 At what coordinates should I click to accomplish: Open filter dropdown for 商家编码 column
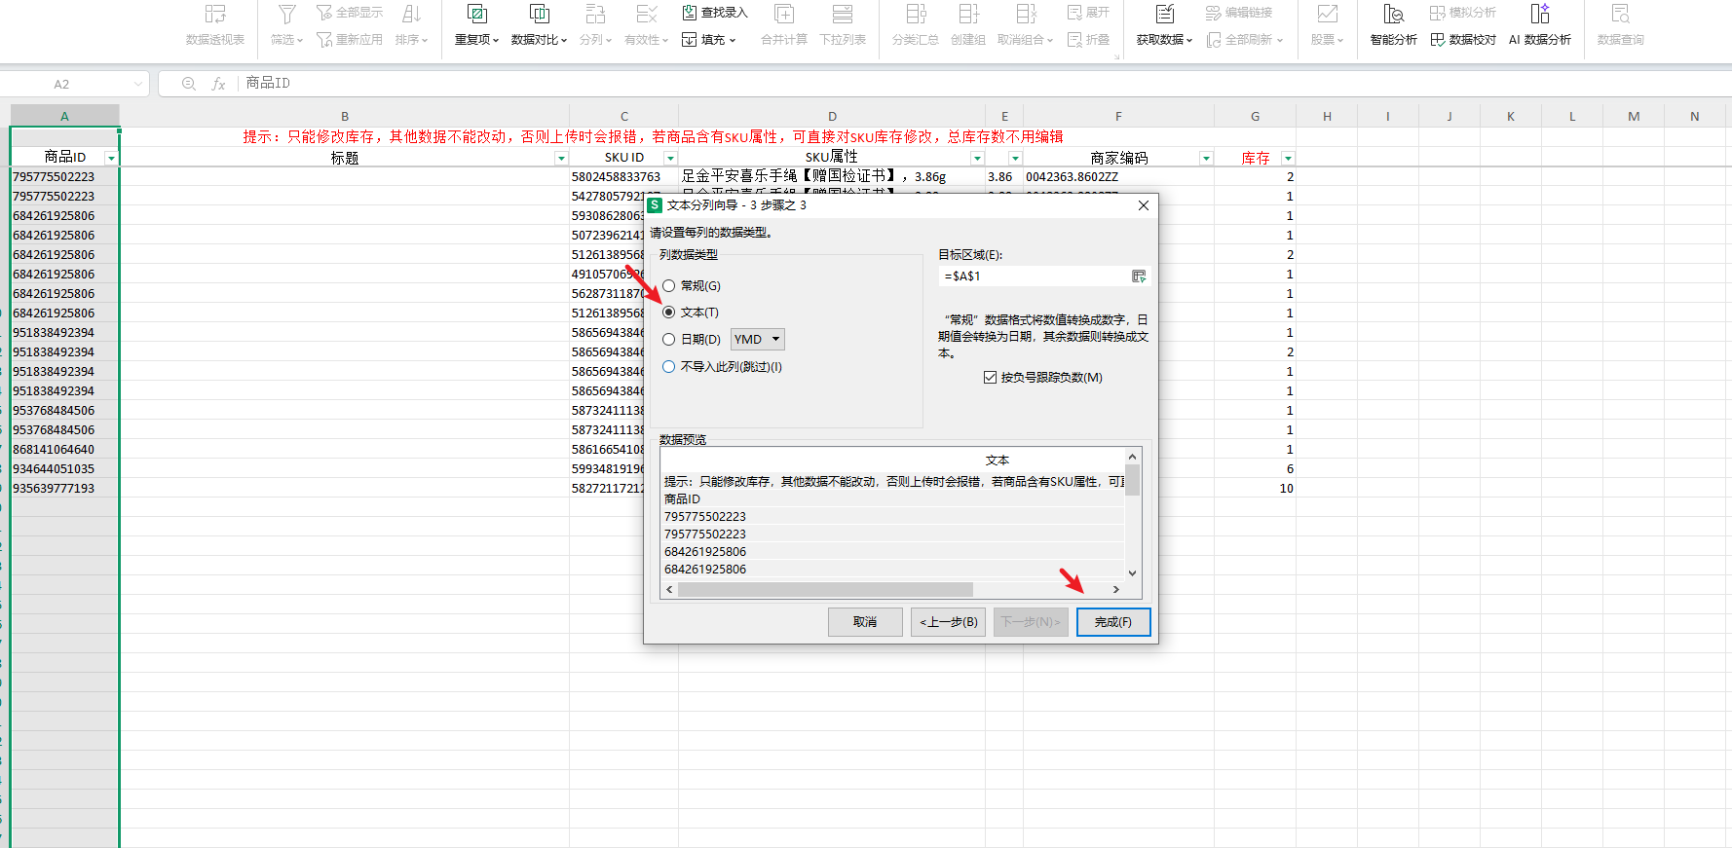pos(1206,159)
